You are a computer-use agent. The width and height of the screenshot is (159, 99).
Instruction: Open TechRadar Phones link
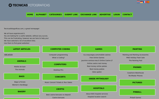135,76
